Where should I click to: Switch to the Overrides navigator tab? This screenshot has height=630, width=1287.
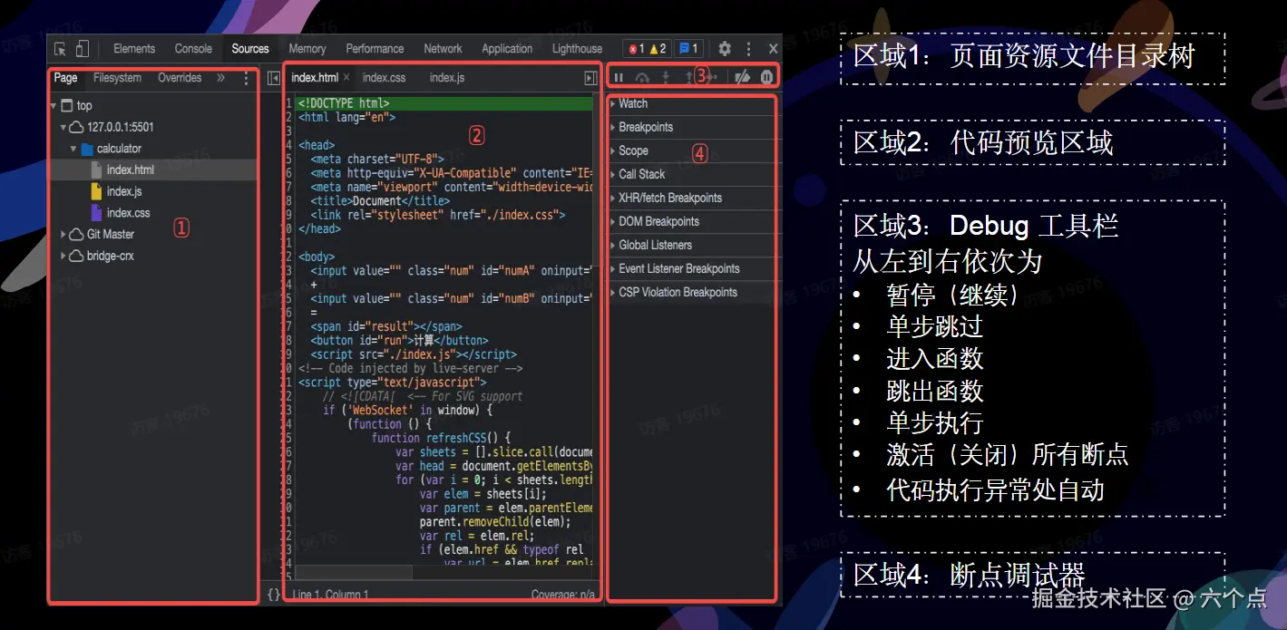180,78
